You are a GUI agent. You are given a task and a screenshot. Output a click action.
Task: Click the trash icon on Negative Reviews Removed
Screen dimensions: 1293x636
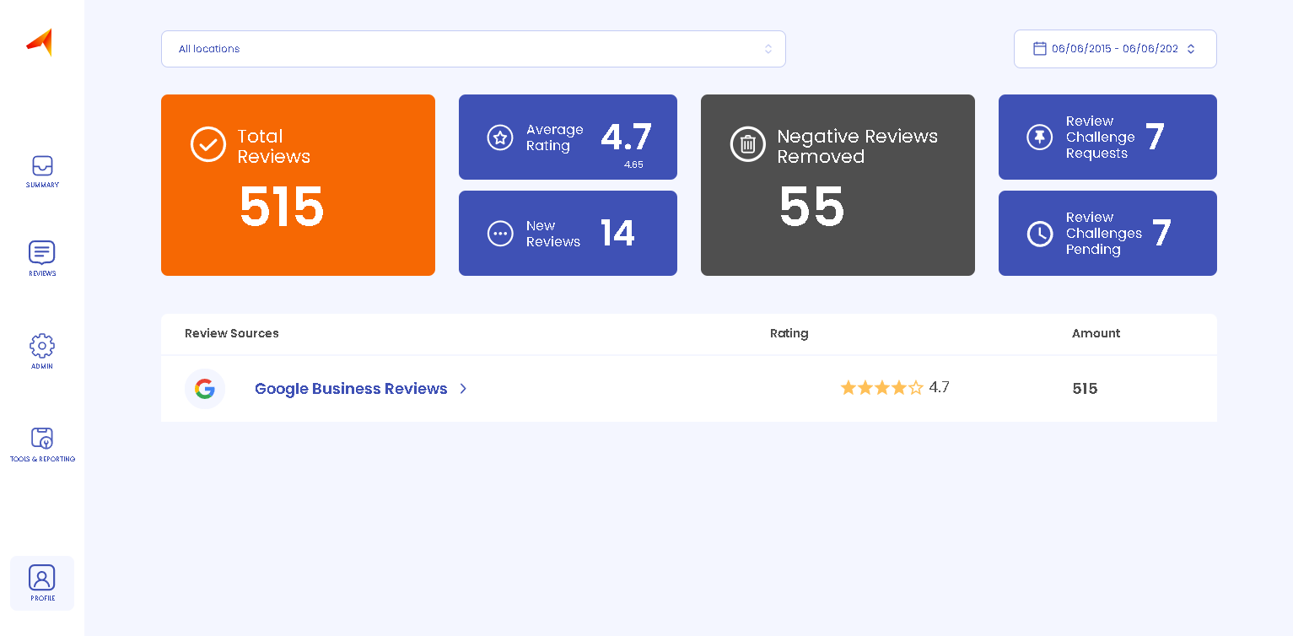[x=747, y=144]
